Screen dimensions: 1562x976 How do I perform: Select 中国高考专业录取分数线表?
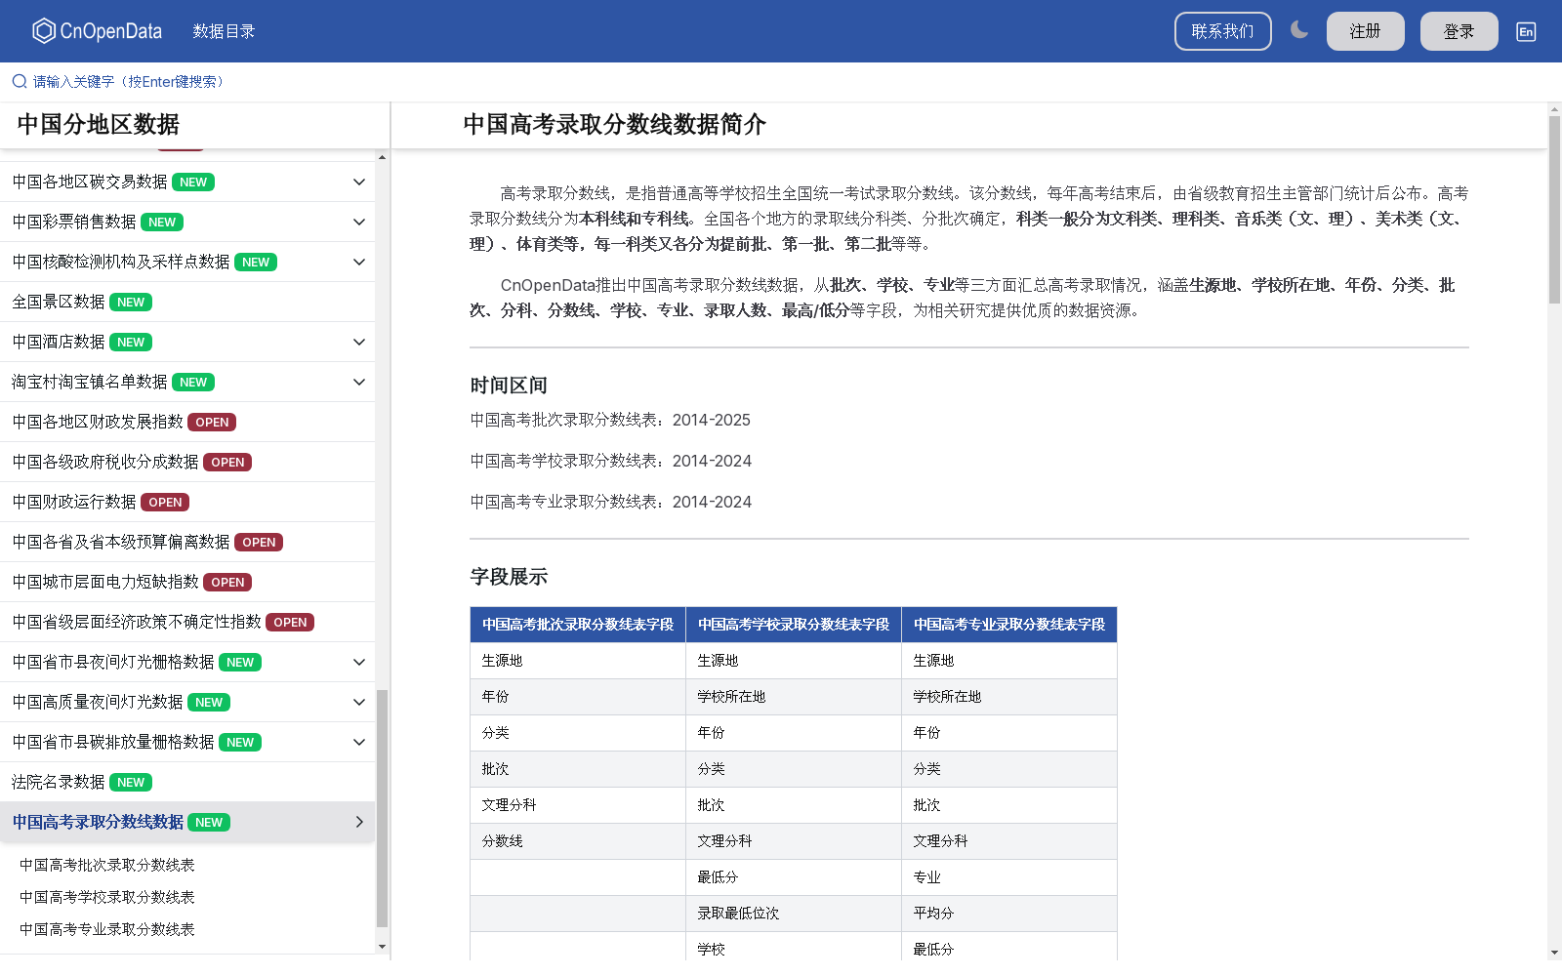pyautogui.click(x=107, y=929)
